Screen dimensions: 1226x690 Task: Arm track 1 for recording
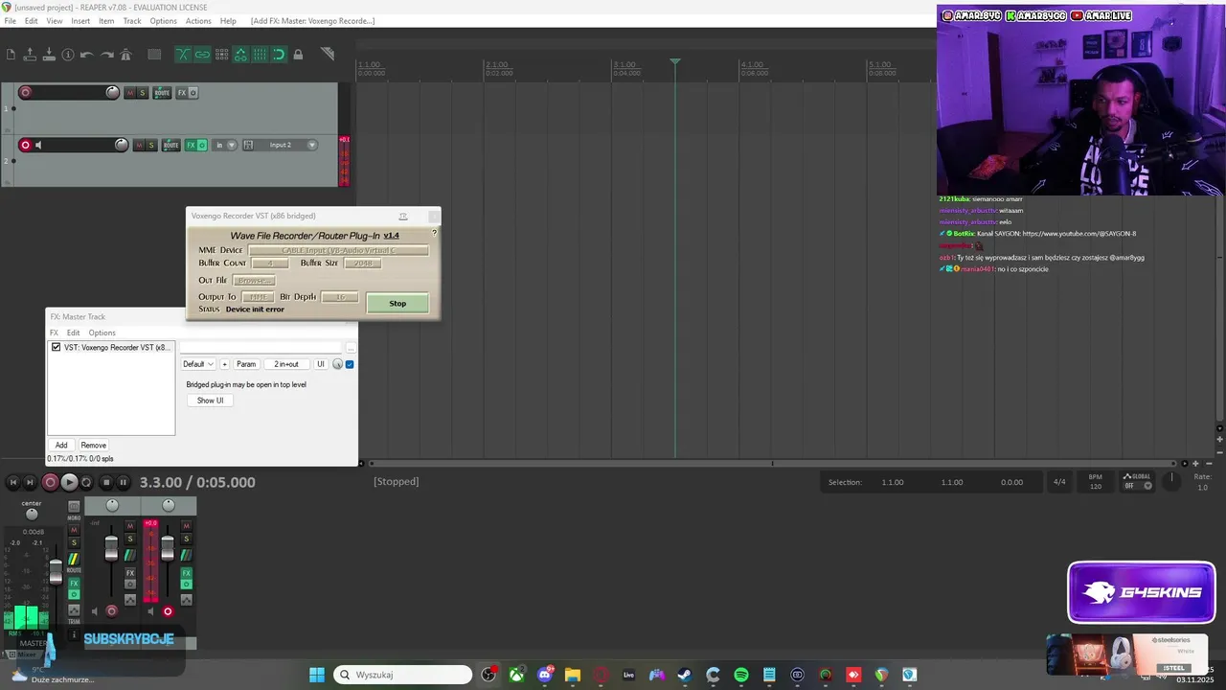tap(26, 92)
